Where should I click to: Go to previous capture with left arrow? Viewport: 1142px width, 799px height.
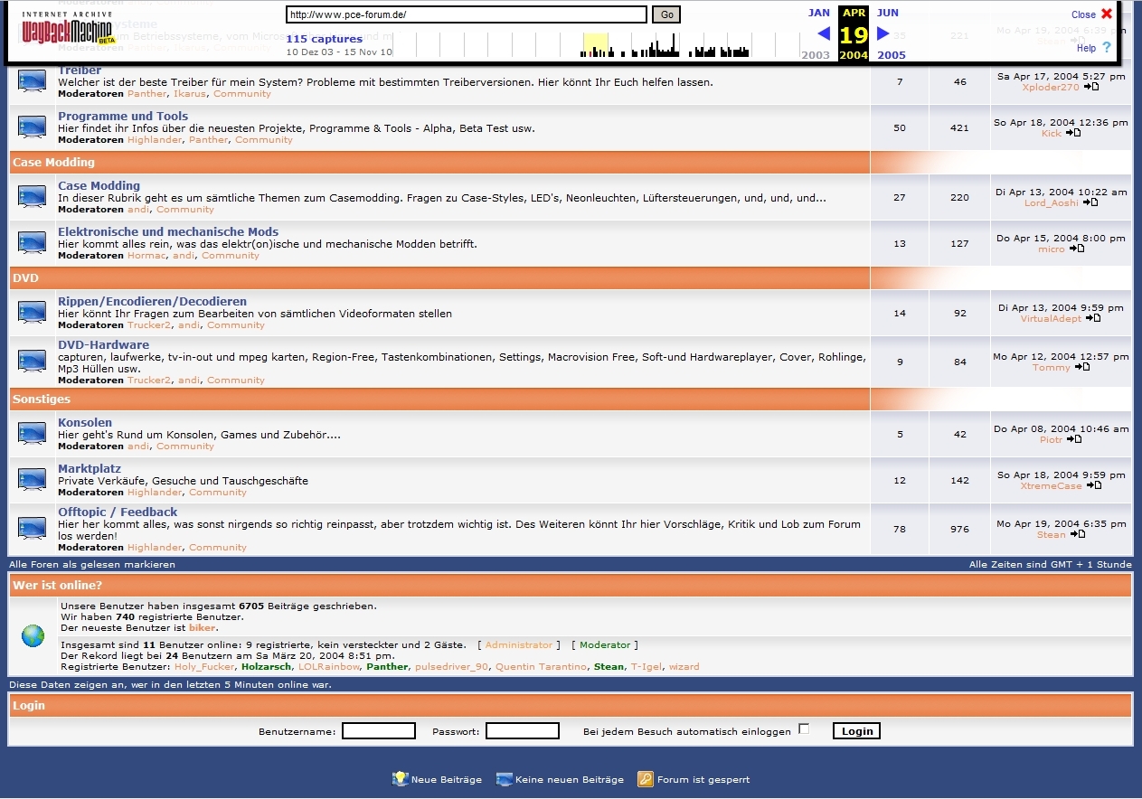(824, 34)
